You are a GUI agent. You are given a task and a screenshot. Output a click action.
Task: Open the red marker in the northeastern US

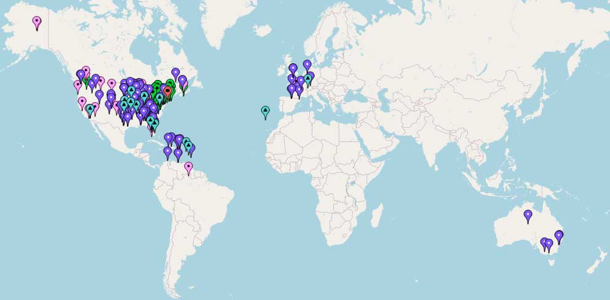[167, 91]
